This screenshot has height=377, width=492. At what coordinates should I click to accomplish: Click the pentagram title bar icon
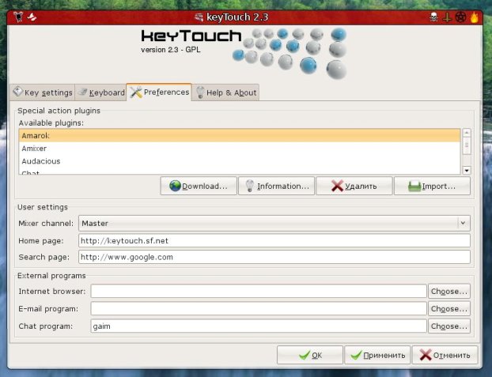pyautogui.click(x=460, y=17)
